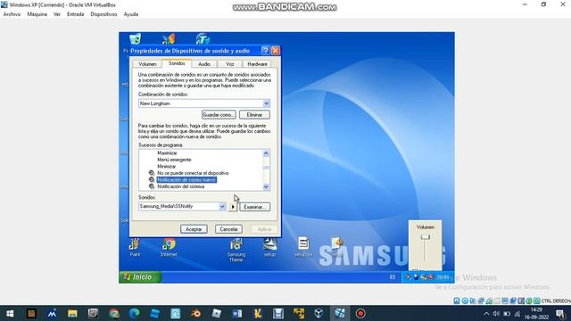Select Menú emergente in the event list
The width and height of the screenshot is (571, 321).
174,160
